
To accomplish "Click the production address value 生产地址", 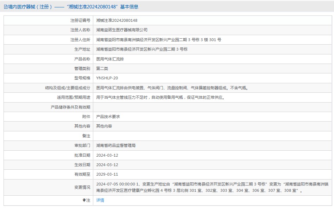I will [142, 49].
